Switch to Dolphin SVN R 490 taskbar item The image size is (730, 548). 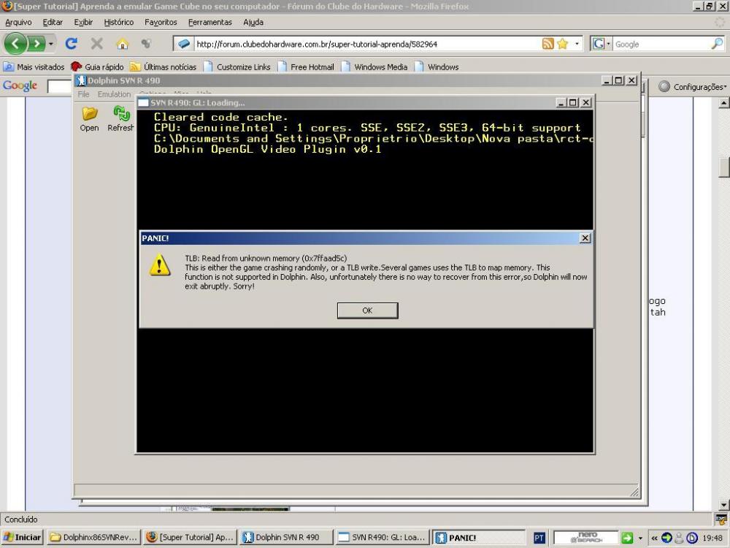point(285,538)
